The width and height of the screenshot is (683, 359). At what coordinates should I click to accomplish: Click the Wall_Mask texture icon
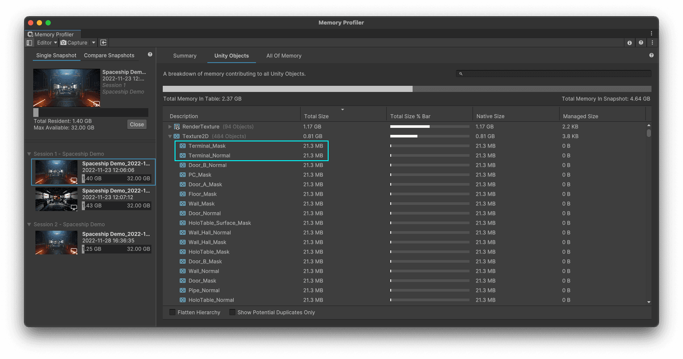(183, 204)
